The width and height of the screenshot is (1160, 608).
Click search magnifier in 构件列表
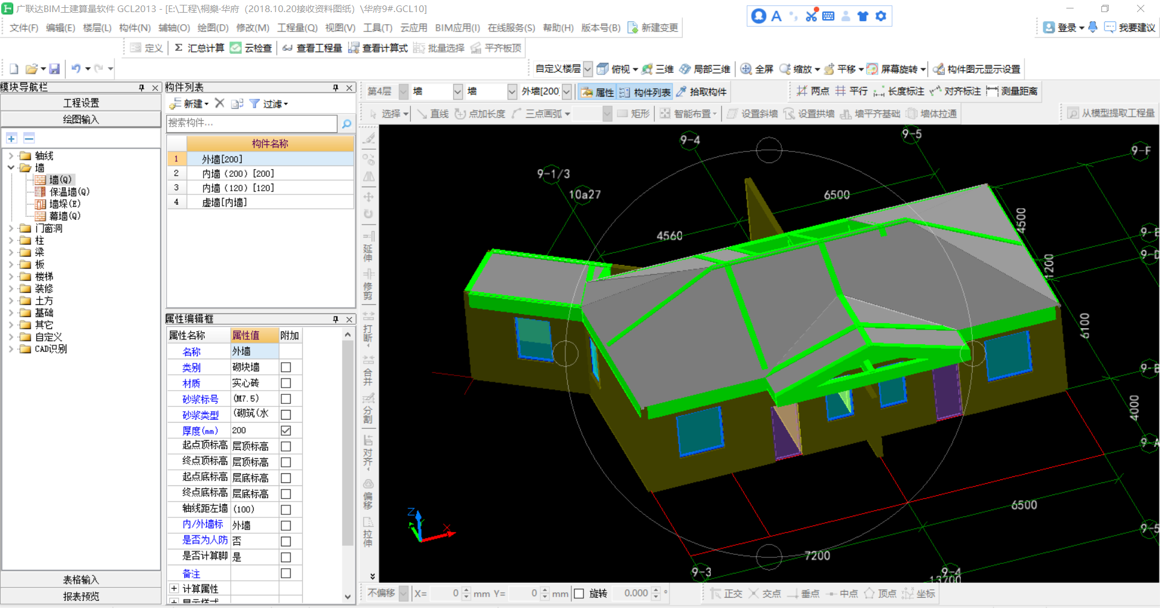(347, 124)
